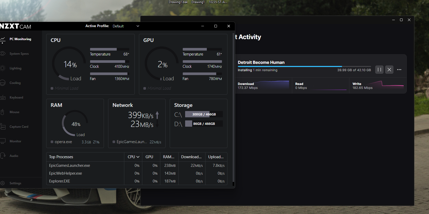Open the Cooling section
Viewport: 429px width, 214px height.
click(15, 83)
